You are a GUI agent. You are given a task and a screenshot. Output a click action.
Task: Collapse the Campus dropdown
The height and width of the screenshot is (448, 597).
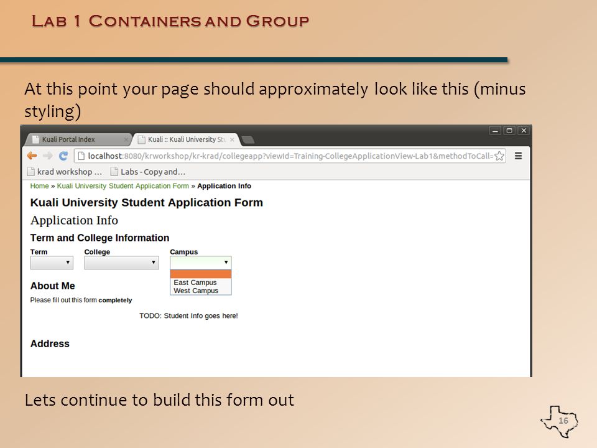coord(201,263)
